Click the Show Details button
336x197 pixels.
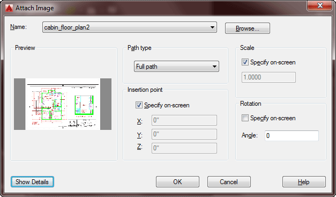tap(32, 182)
